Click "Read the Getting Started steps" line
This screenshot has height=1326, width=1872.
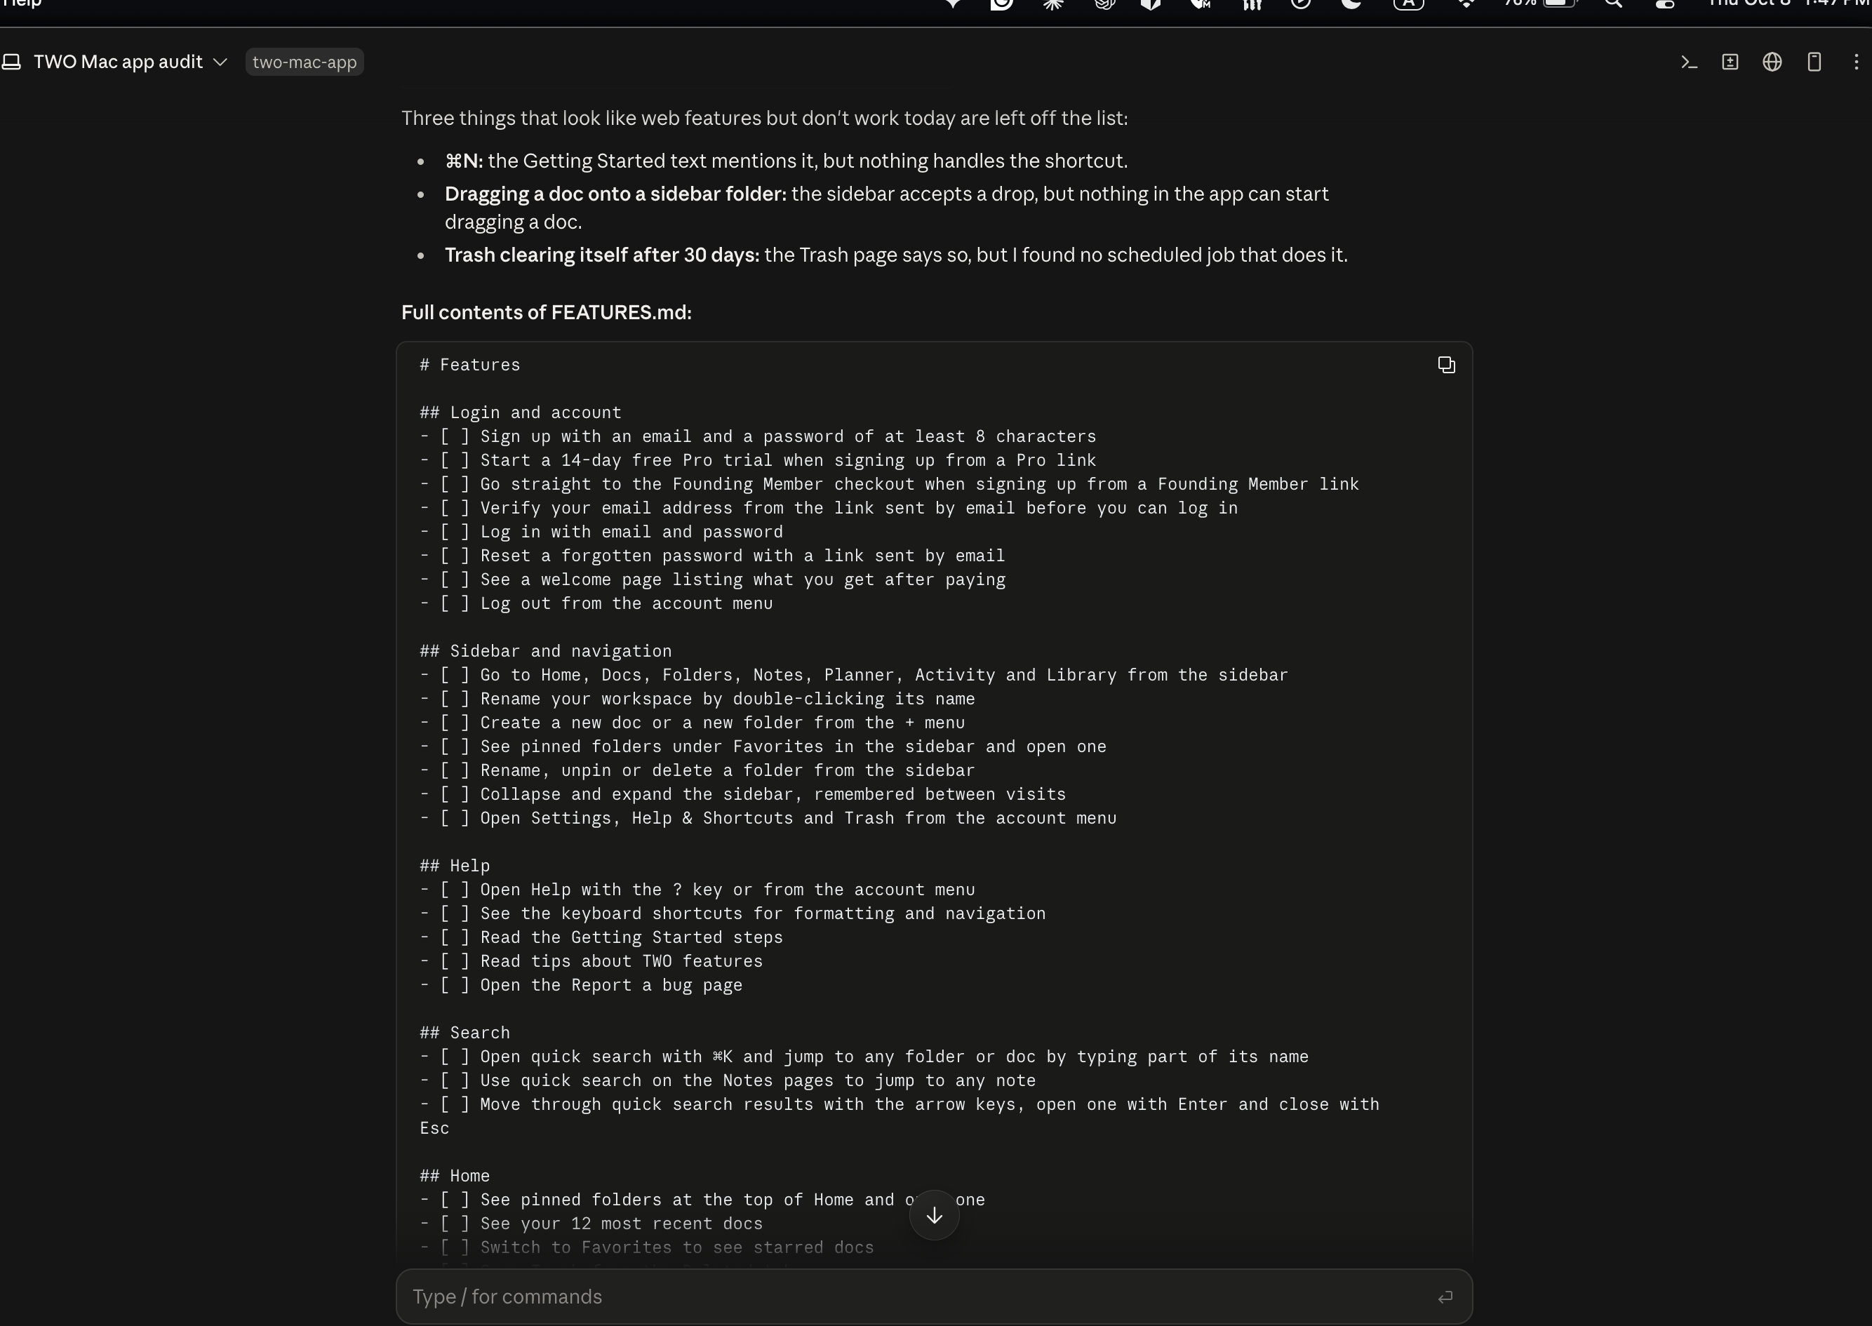pos(601,937)
